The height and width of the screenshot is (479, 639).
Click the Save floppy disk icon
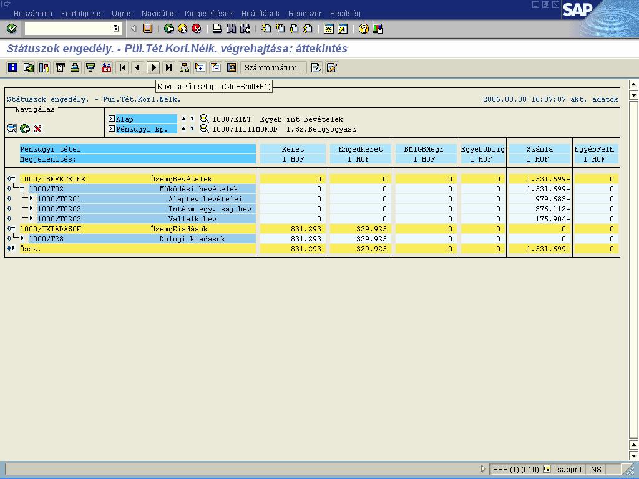[x=147, y=29]
